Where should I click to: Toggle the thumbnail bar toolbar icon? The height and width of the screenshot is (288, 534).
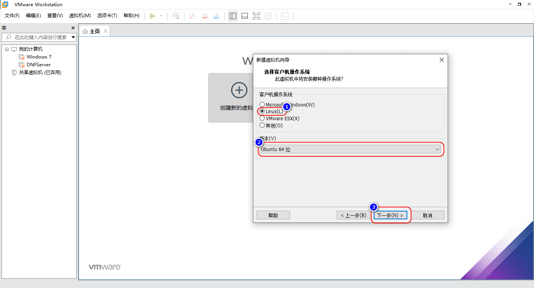(245, 16)
